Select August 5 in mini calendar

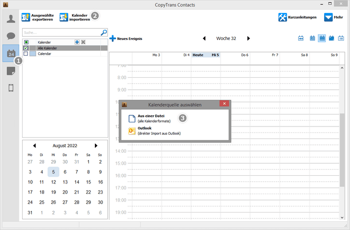pyautogui.click(x=53, y=172)
